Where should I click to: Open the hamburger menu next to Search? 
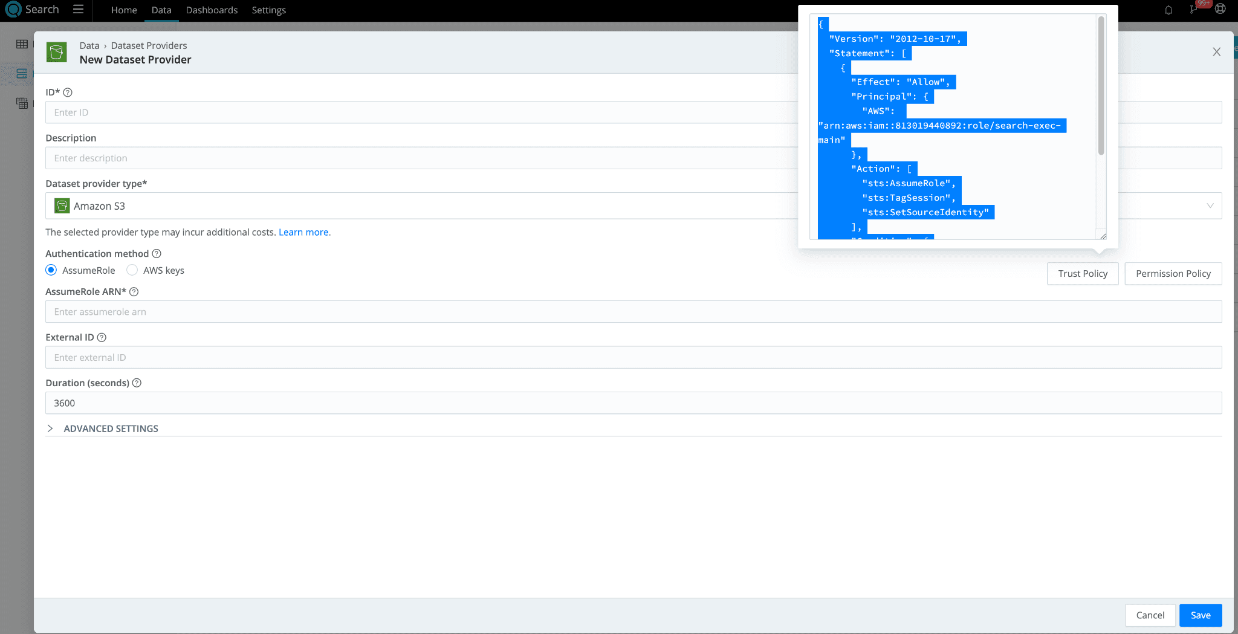point(78,10)
